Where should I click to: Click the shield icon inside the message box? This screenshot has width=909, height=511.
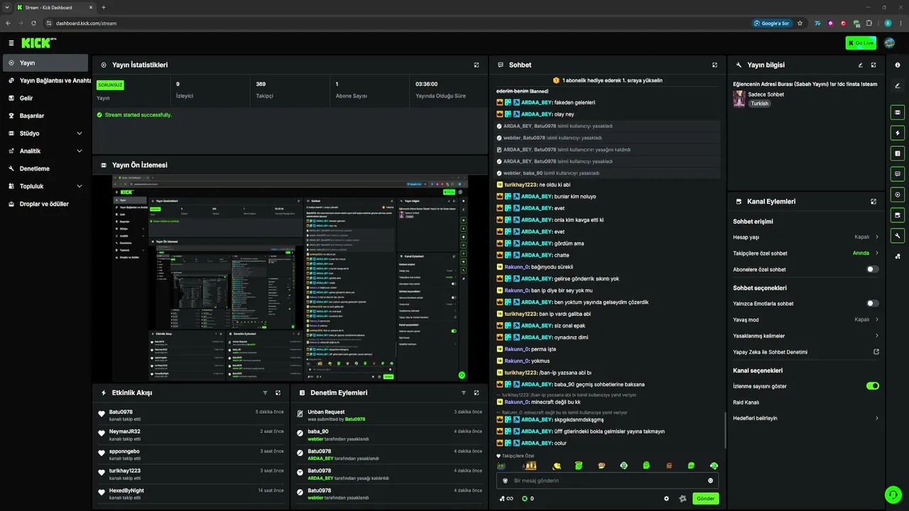click(505, 480)
